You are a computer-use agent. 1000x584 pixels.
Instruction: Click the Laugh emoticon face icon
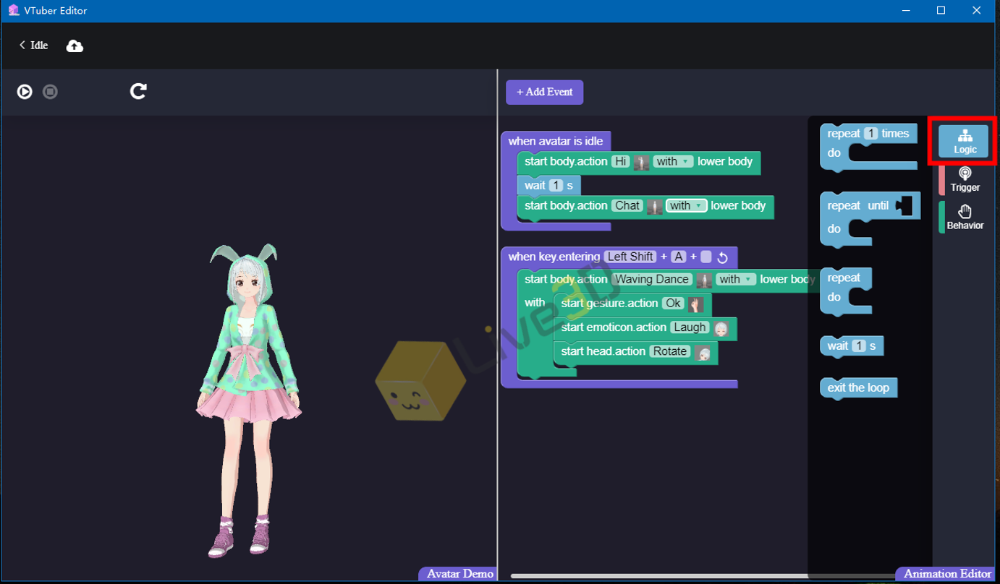click(x=721, y=329)
